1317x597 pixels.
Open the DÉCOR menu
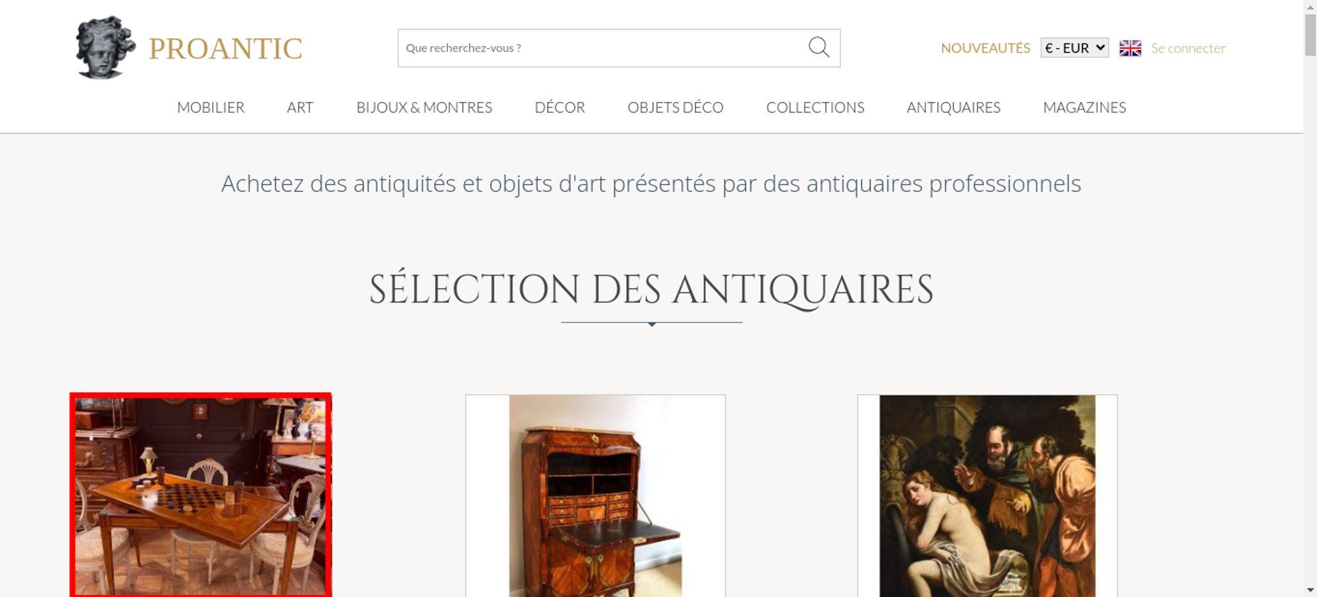click(x=560, y=107)
